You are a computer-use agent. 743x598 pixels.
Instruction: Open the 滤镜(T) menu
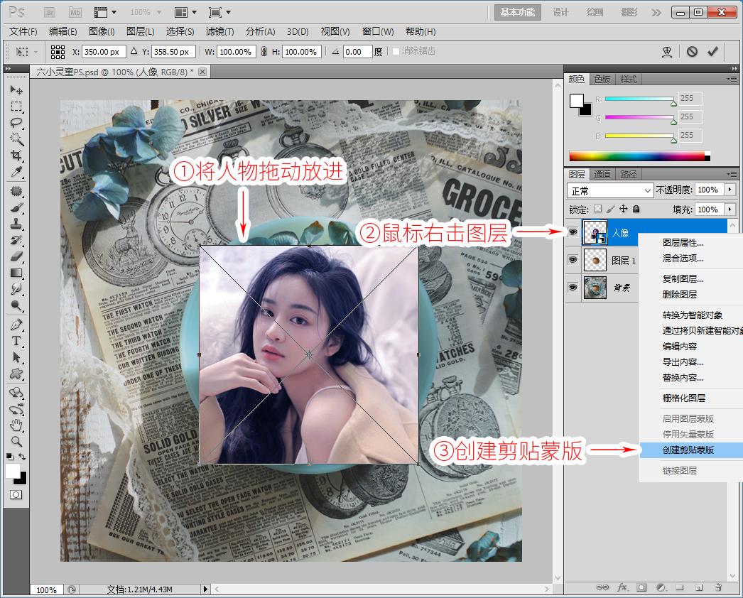pyautogui.click(x=219, y=31)
